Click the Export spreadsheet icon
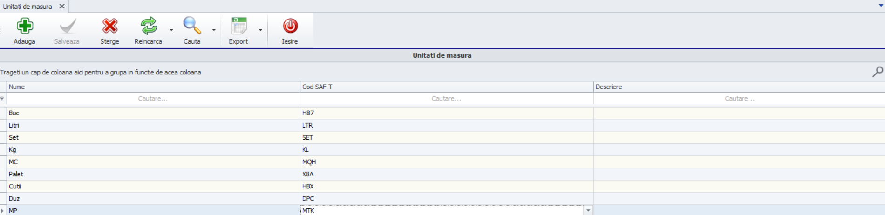This screenshot has height=215, width=885. tap(239, 26)
